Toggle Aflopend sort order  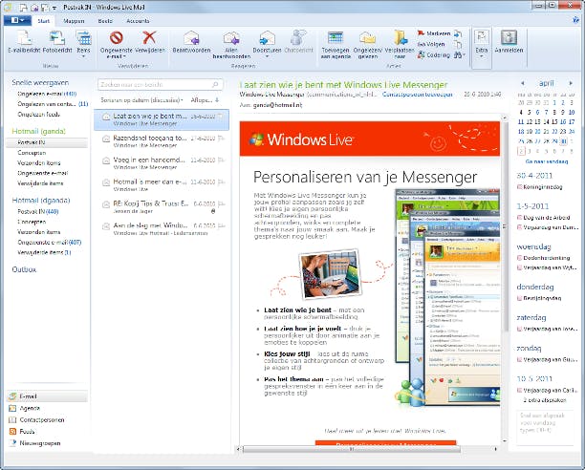tap(205, 100)
